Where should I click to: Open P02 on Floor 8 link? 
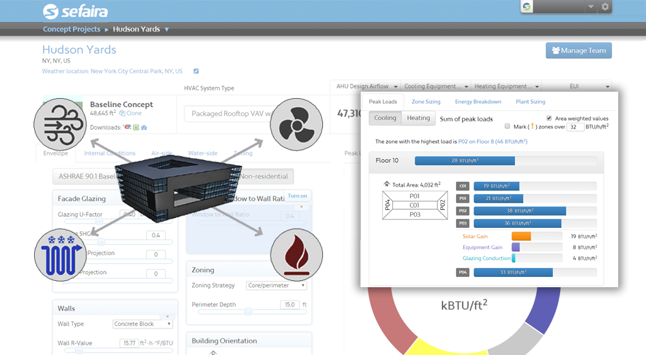(493, 141)
